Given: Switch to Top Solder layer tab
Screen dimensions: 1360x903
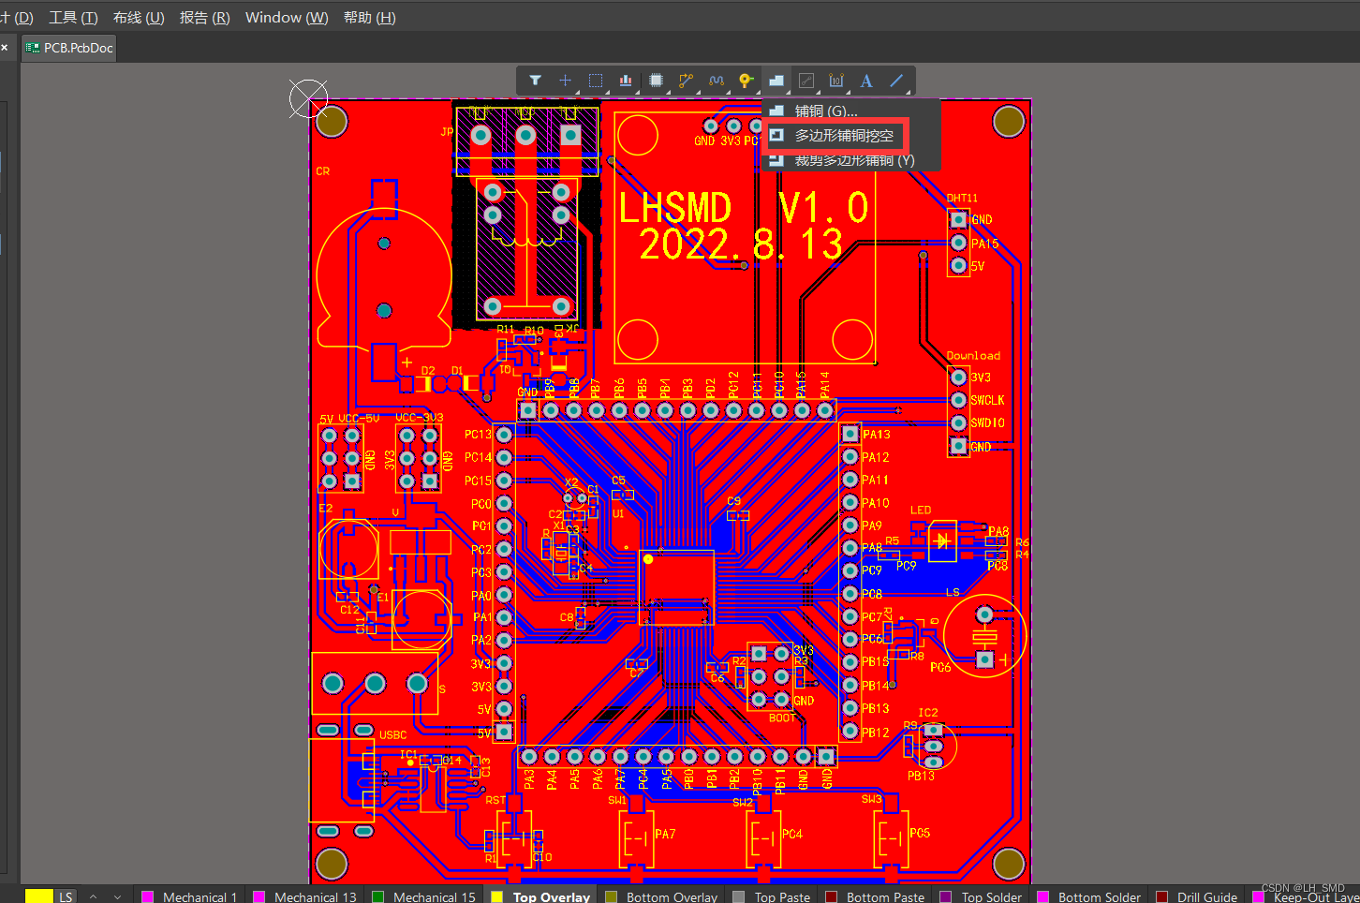Looking at the screenshot, I should tap(981, 896).
